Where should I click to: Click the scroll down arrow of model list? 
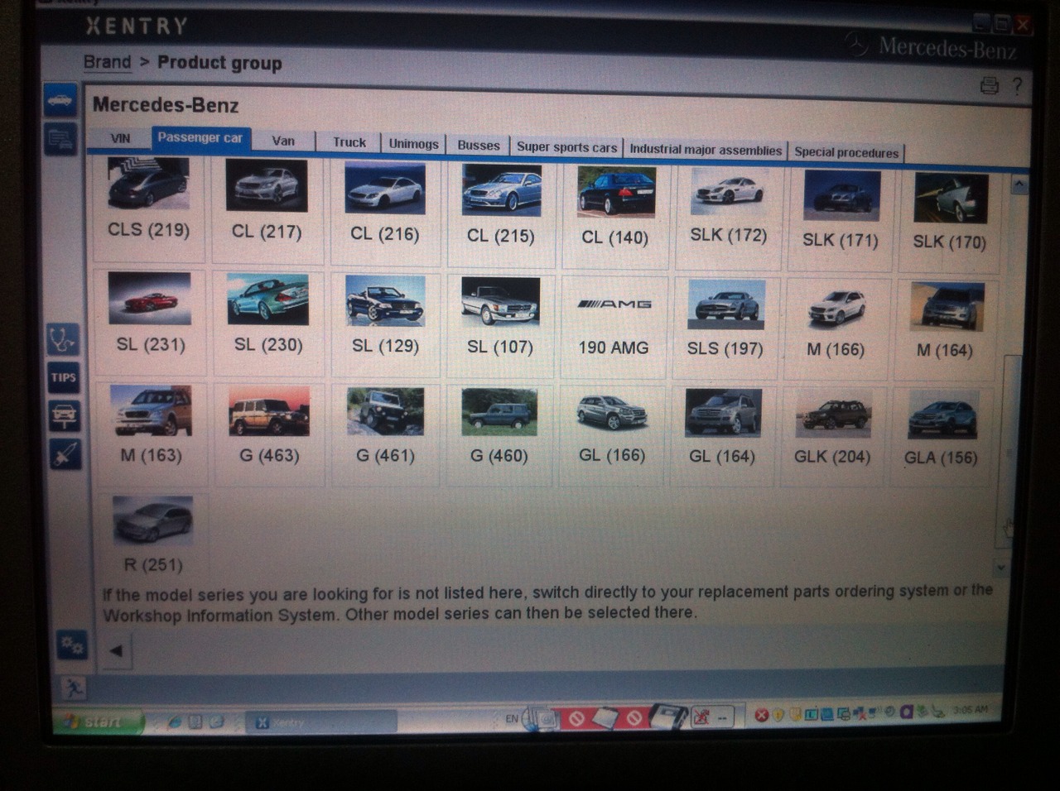1001,568
